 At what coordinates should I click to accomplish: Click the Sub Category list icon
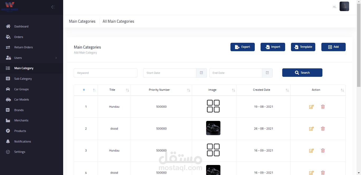pyautogui.click(x=8, y=79)
